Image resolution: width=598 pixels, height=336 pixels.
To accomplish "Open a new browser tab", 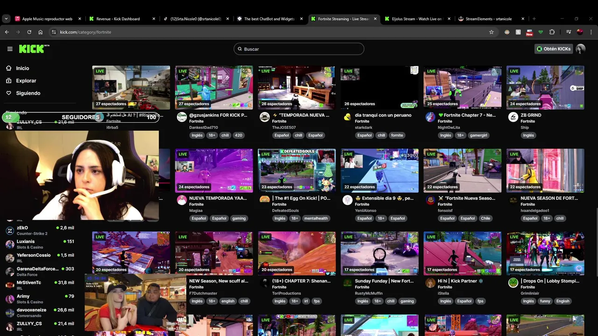I will coord(534,19).
